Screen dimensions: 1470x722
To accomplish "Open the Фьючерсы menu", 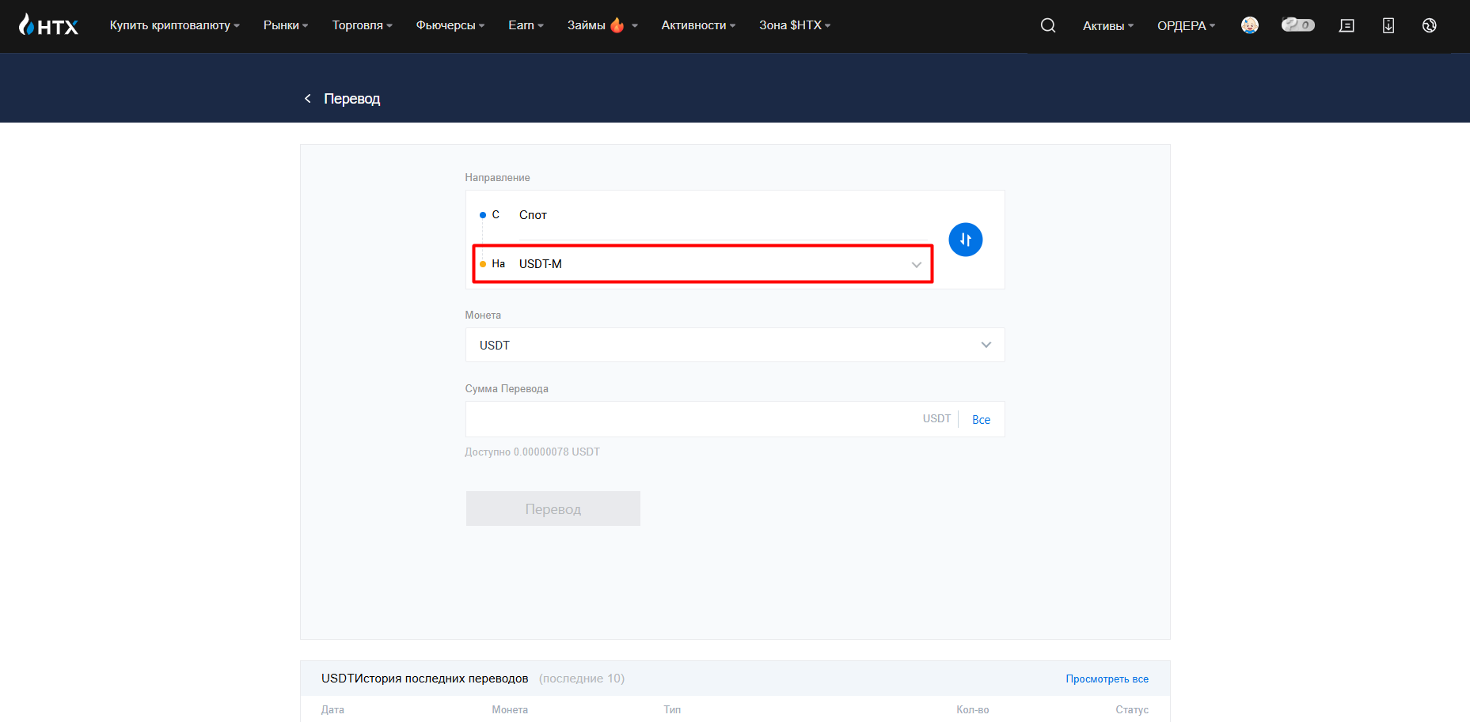I will tap(450, 25).
